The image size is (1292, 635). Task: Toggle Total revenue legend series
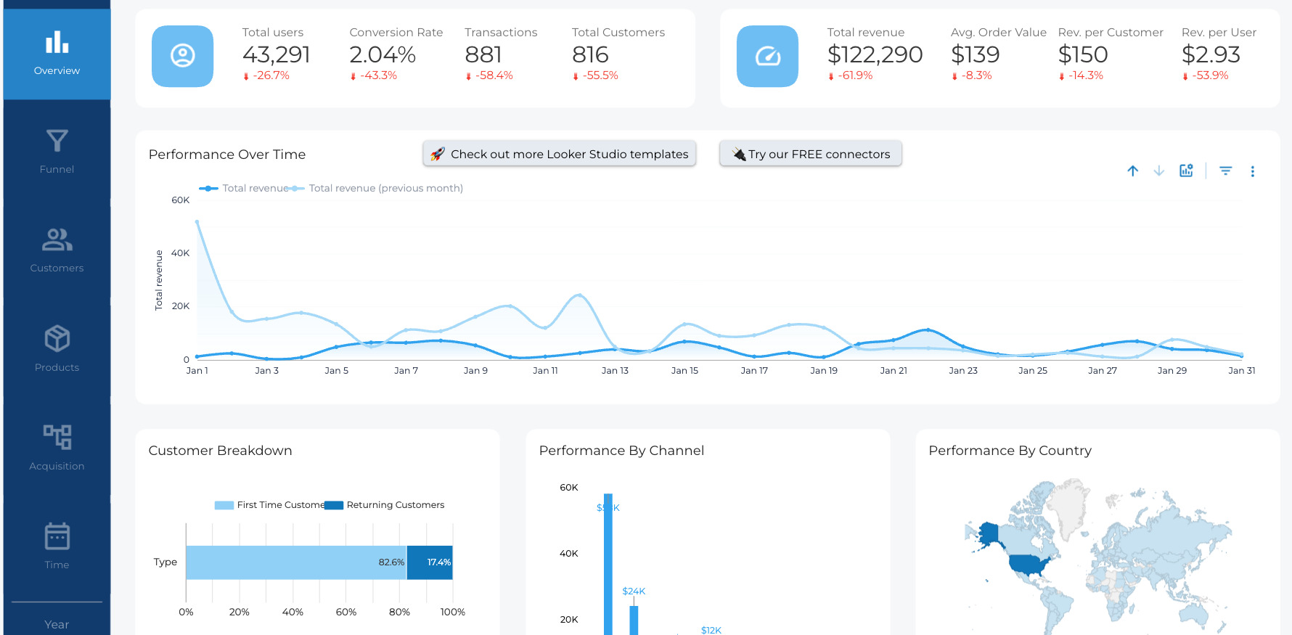click(x=244, y=188)
